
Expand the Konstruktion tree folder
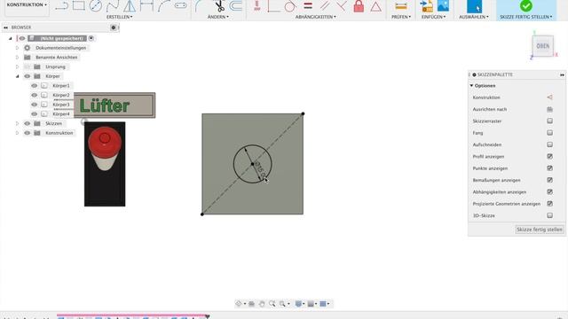[x=17, y=133]
